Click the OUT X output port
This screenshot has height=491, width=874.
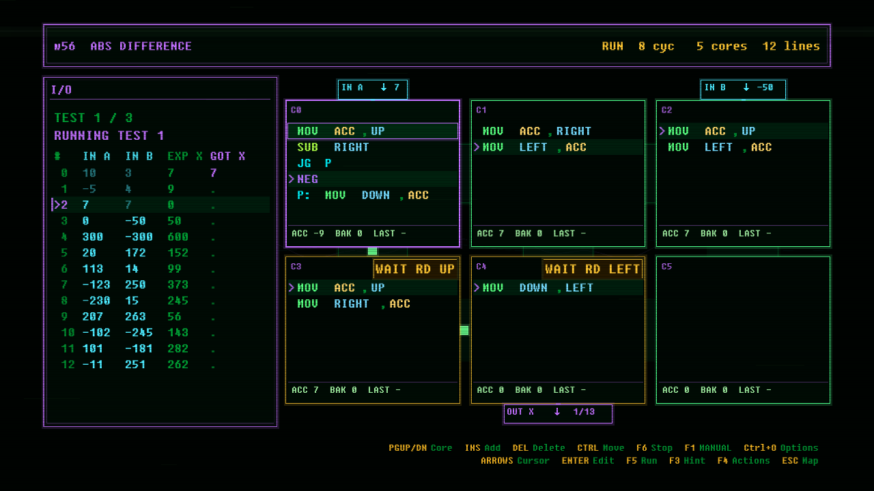tap(558, 413)
